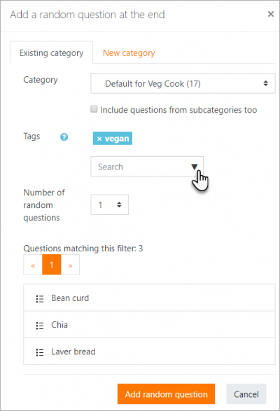Click the Cancel button
The height and width of the screenshot is (411, 280).
click(246, 394)
